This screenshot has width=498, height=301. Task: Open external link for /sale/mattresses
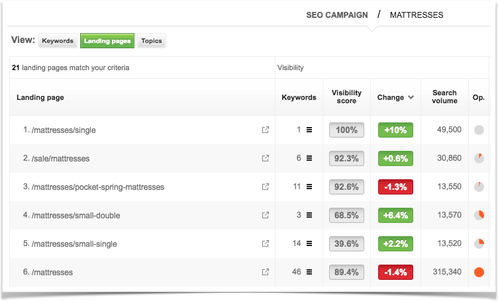tap(266, 159)
